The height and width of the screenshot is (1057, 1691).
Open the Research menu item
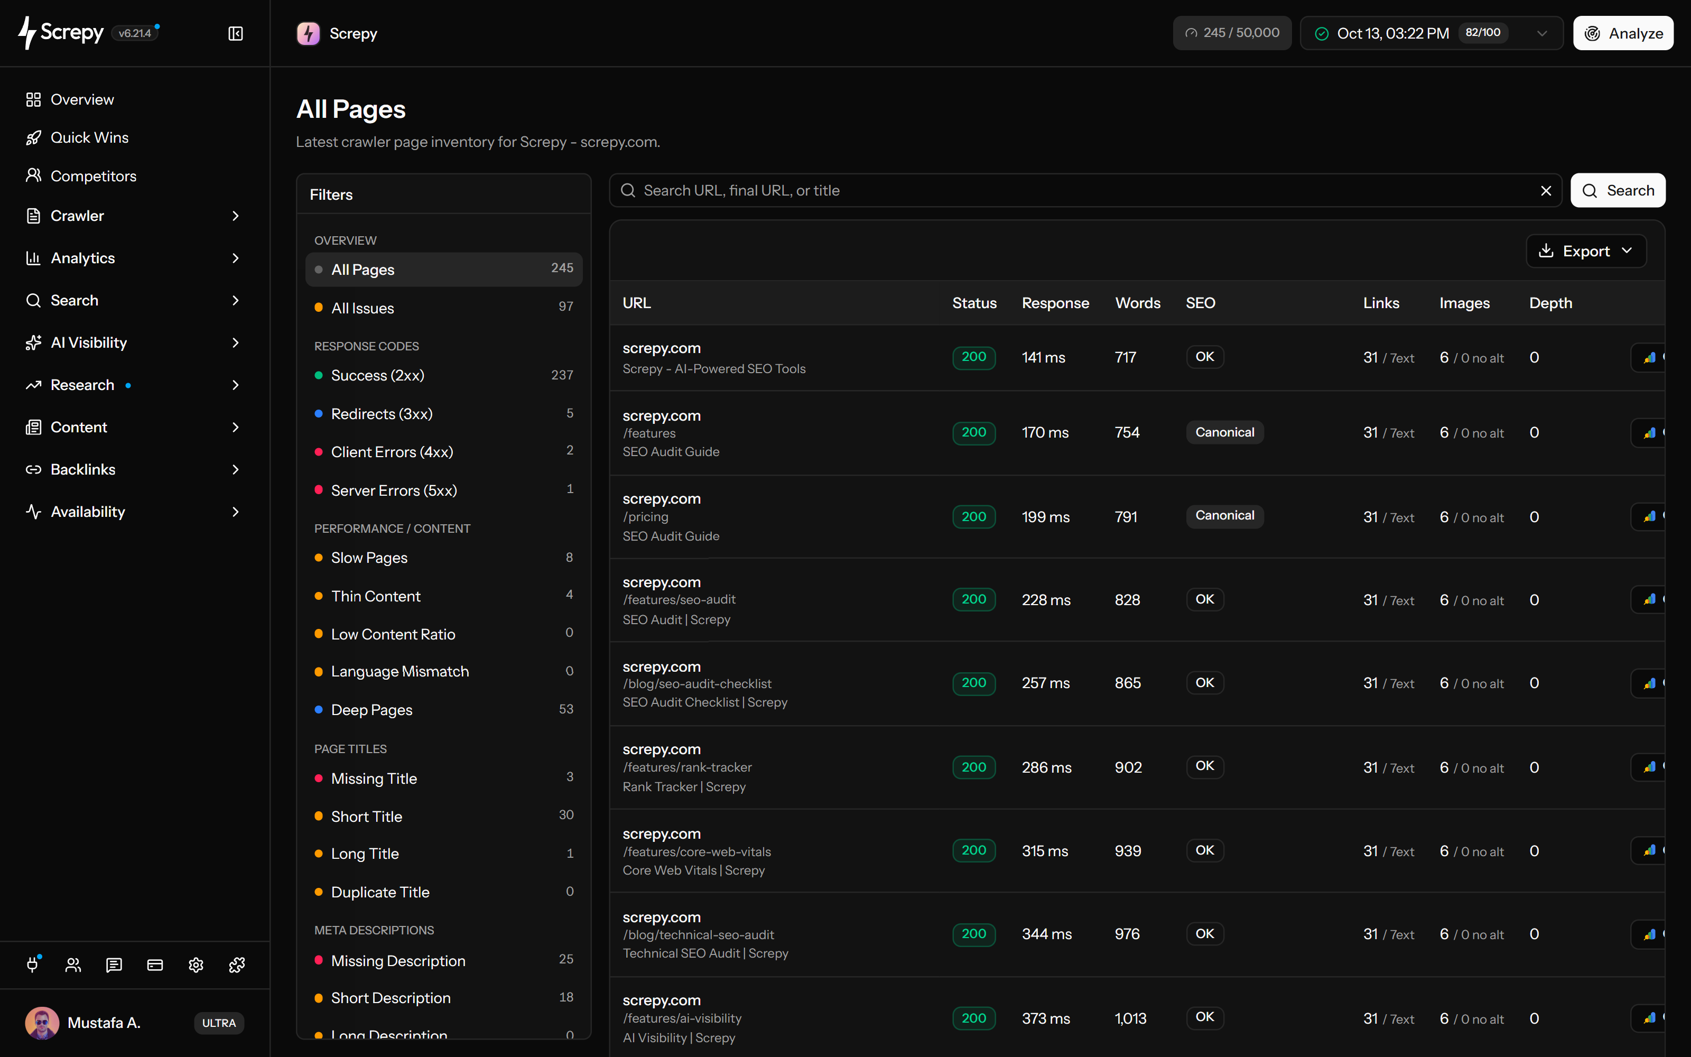coord(134,385)
